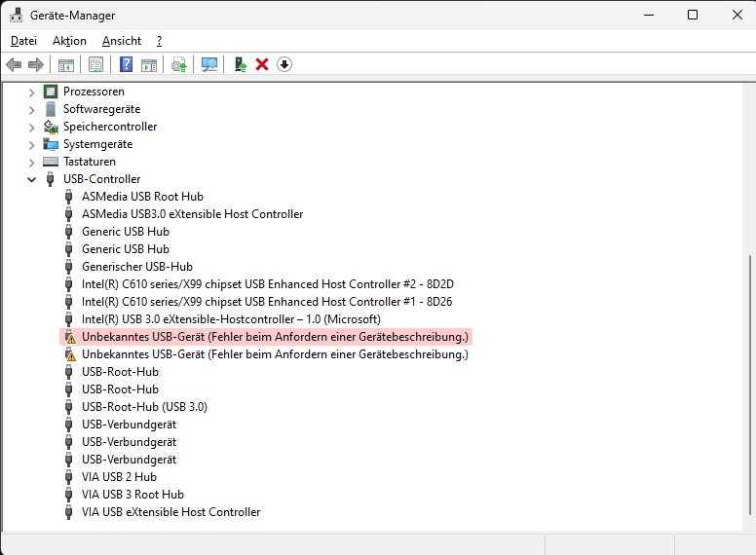Select Intel(R) C610 USB Enhanced Host Controller #2 - 8D2D
This screenshot has height=555, width=756.
pyautogui.click(x=268, y=284)
